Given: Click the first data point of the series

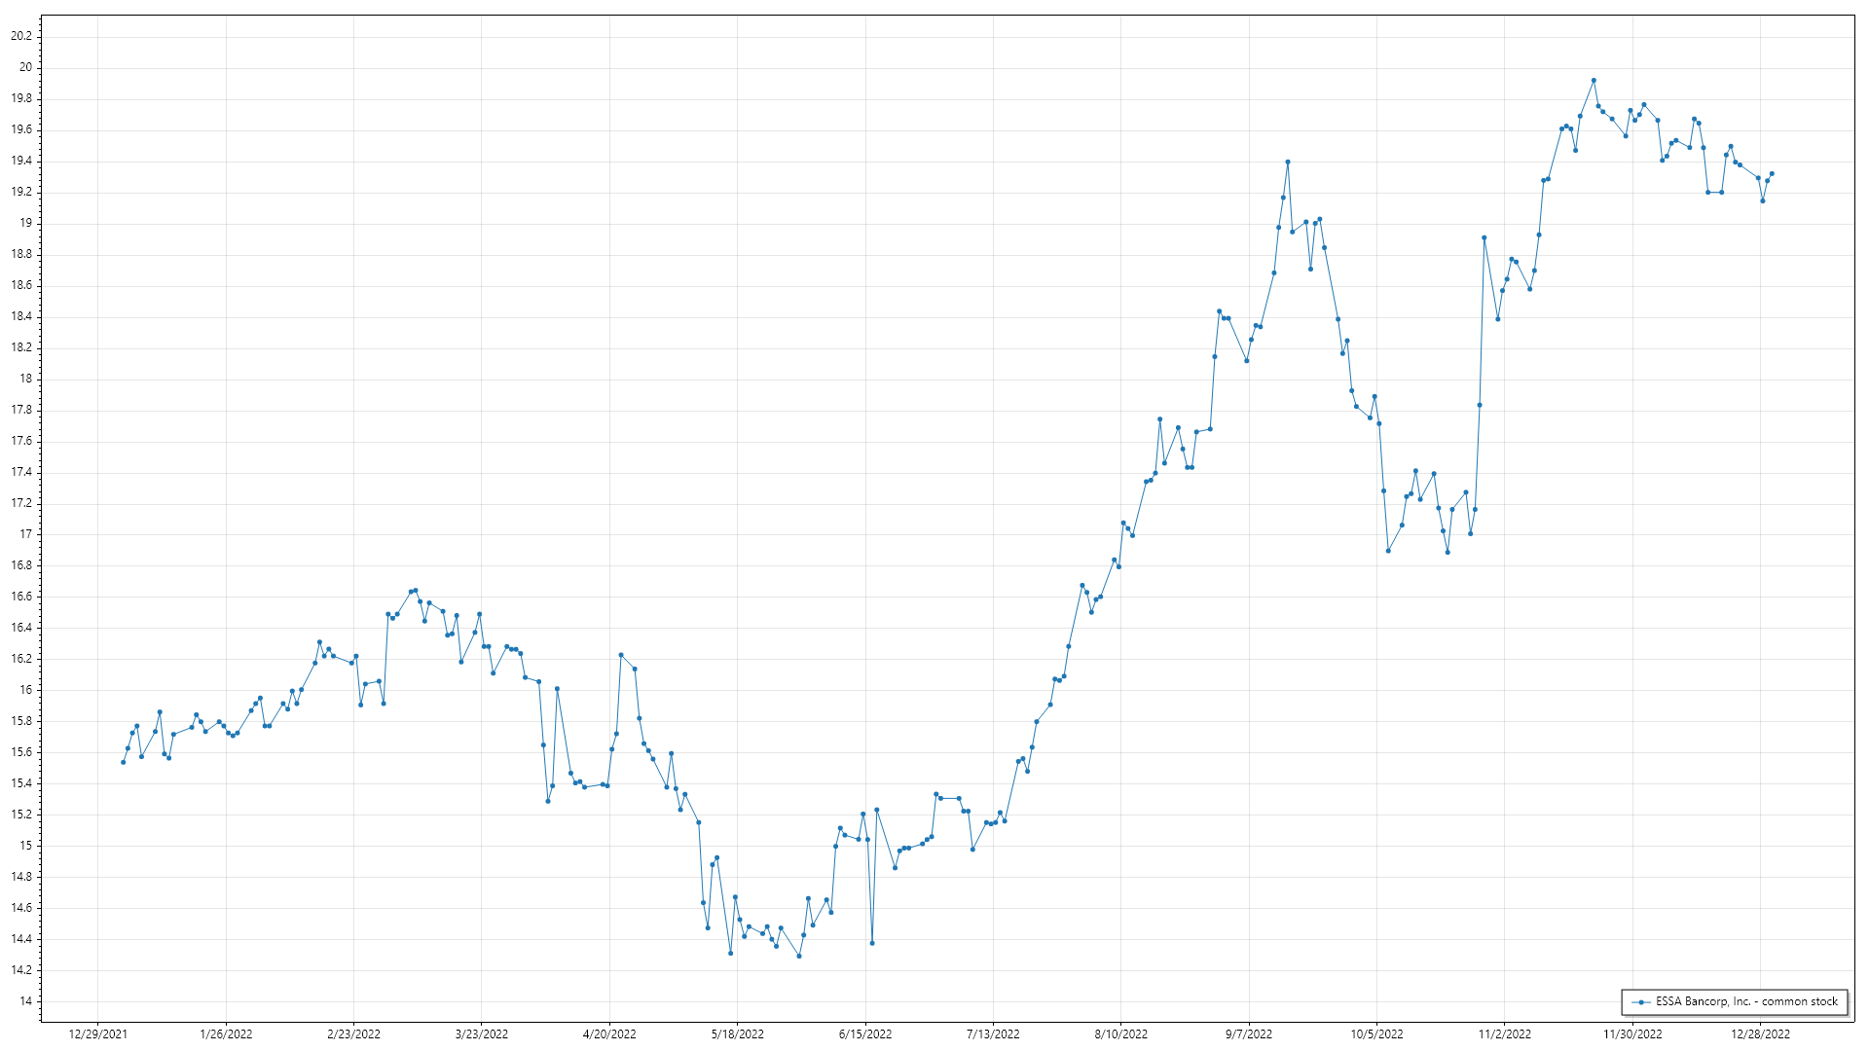Looking at the screenshot, I should tap(123, 762).
